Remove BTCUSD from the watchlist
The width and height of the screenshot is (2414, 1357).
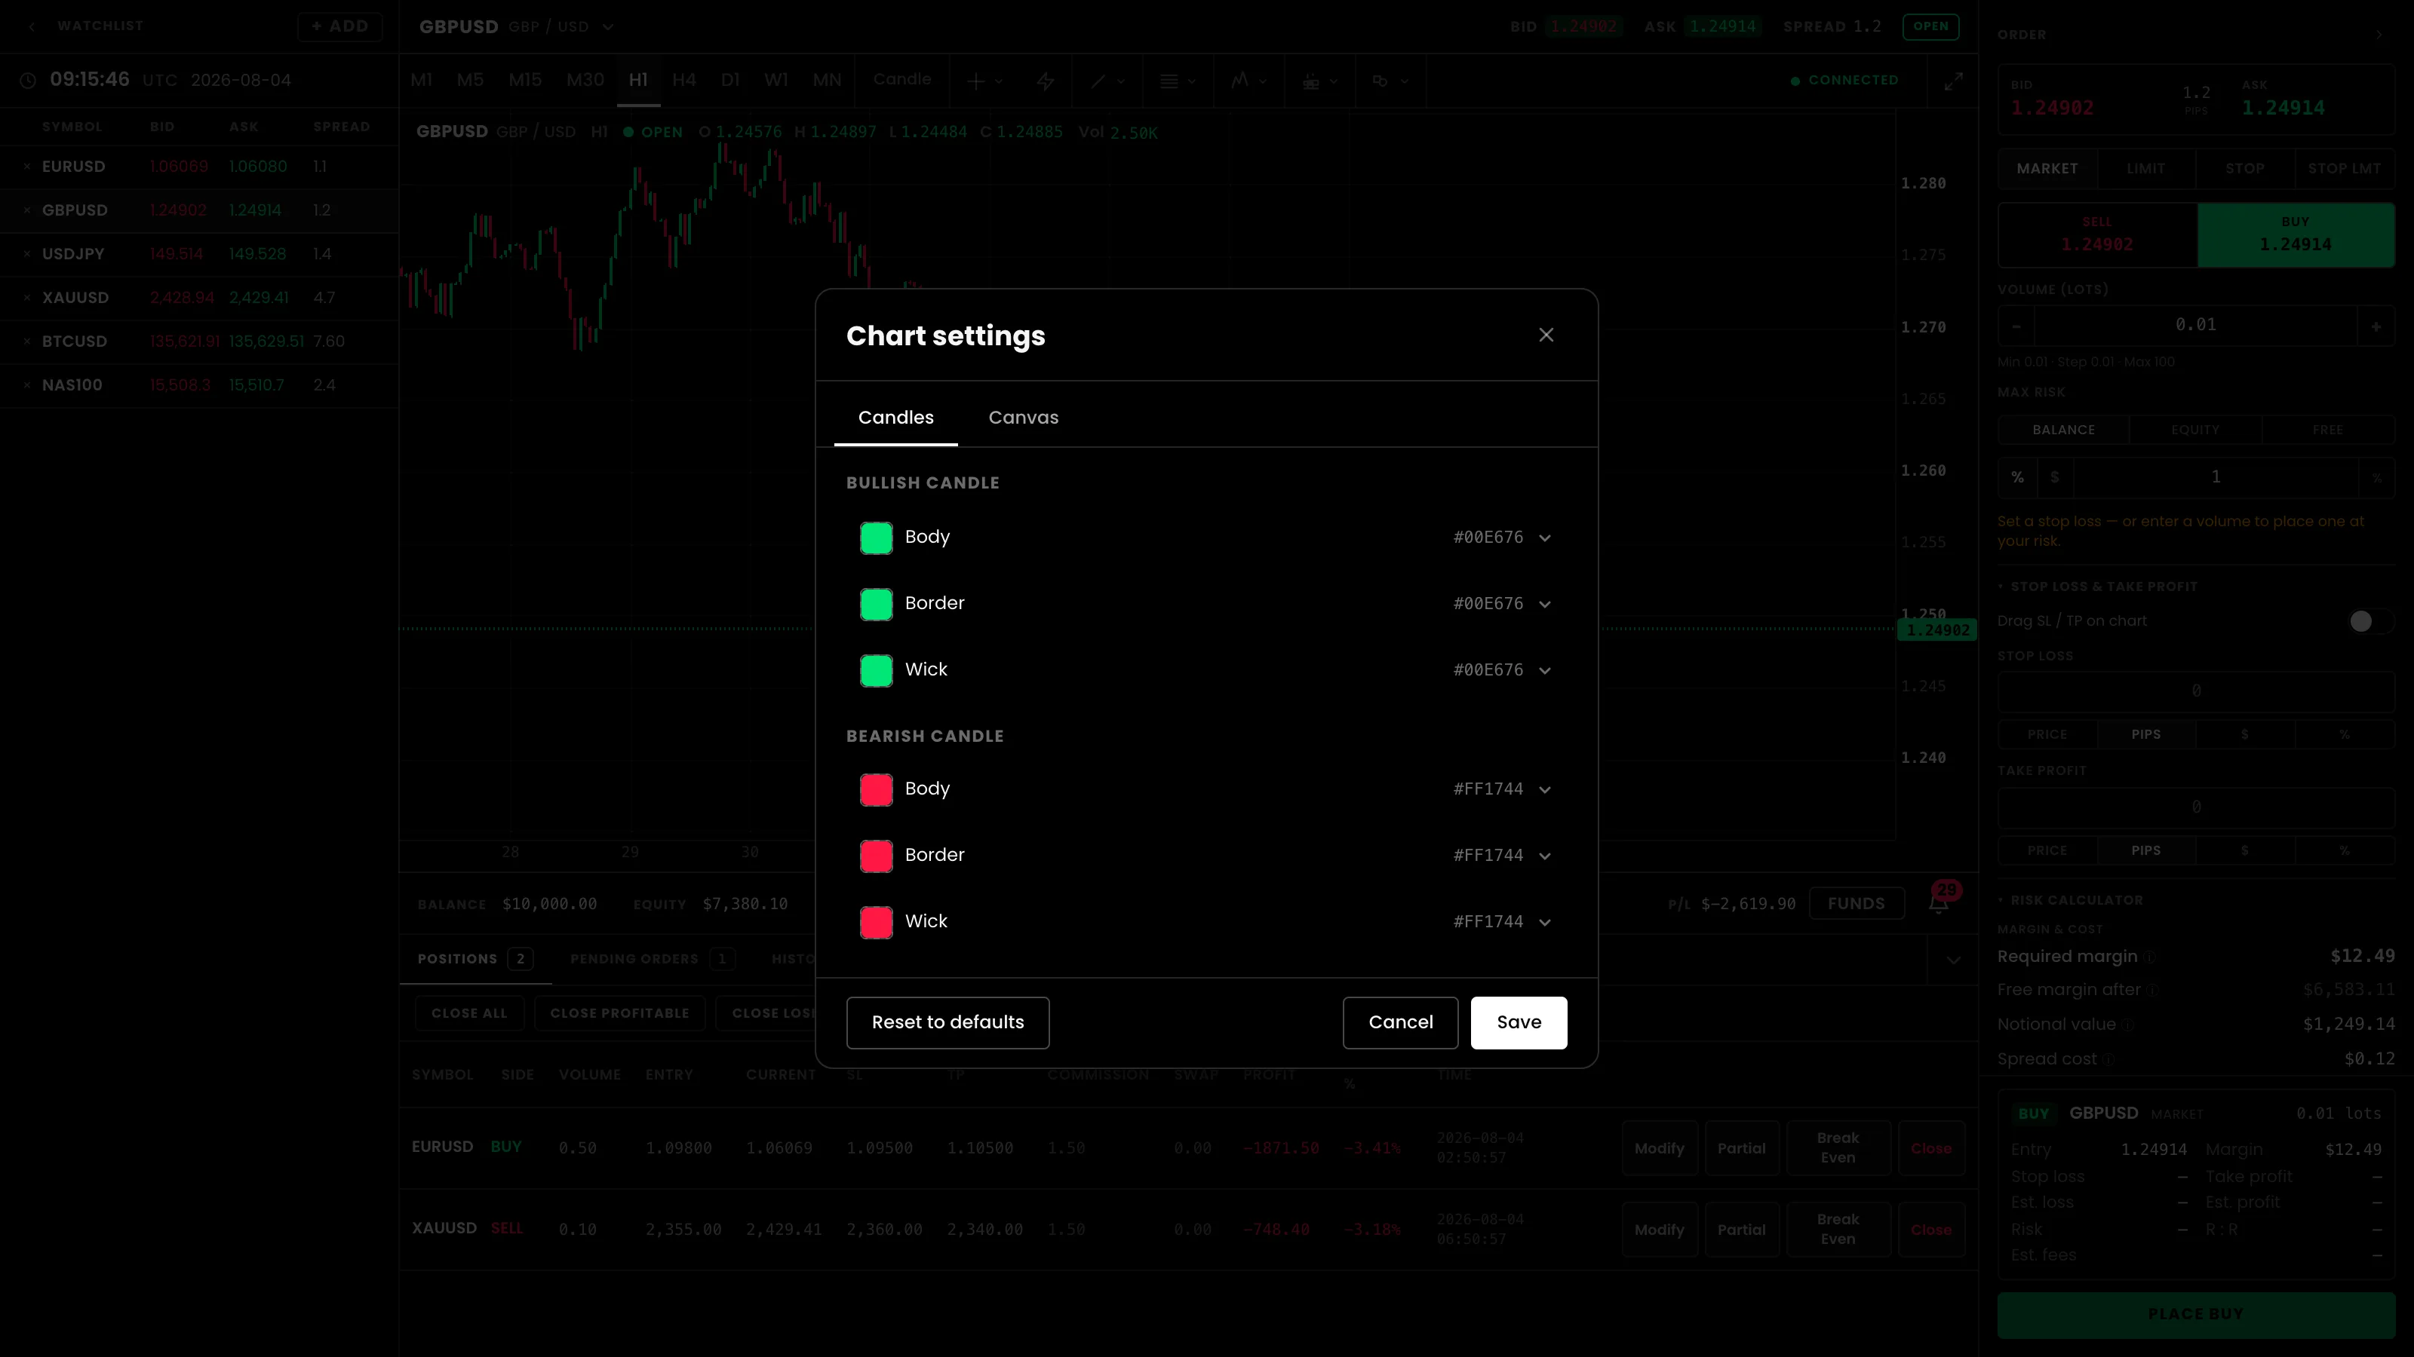coord(27,342)
